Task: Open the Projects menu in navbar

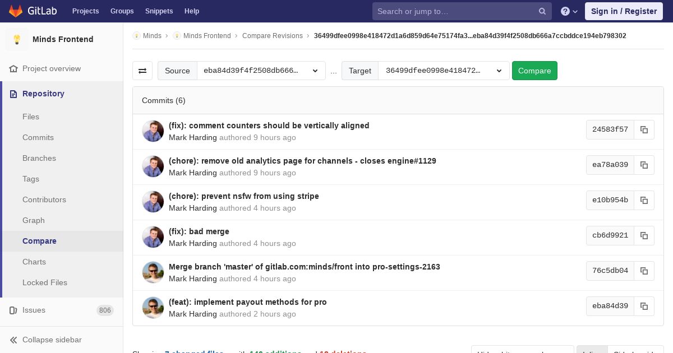Action: 85,11
